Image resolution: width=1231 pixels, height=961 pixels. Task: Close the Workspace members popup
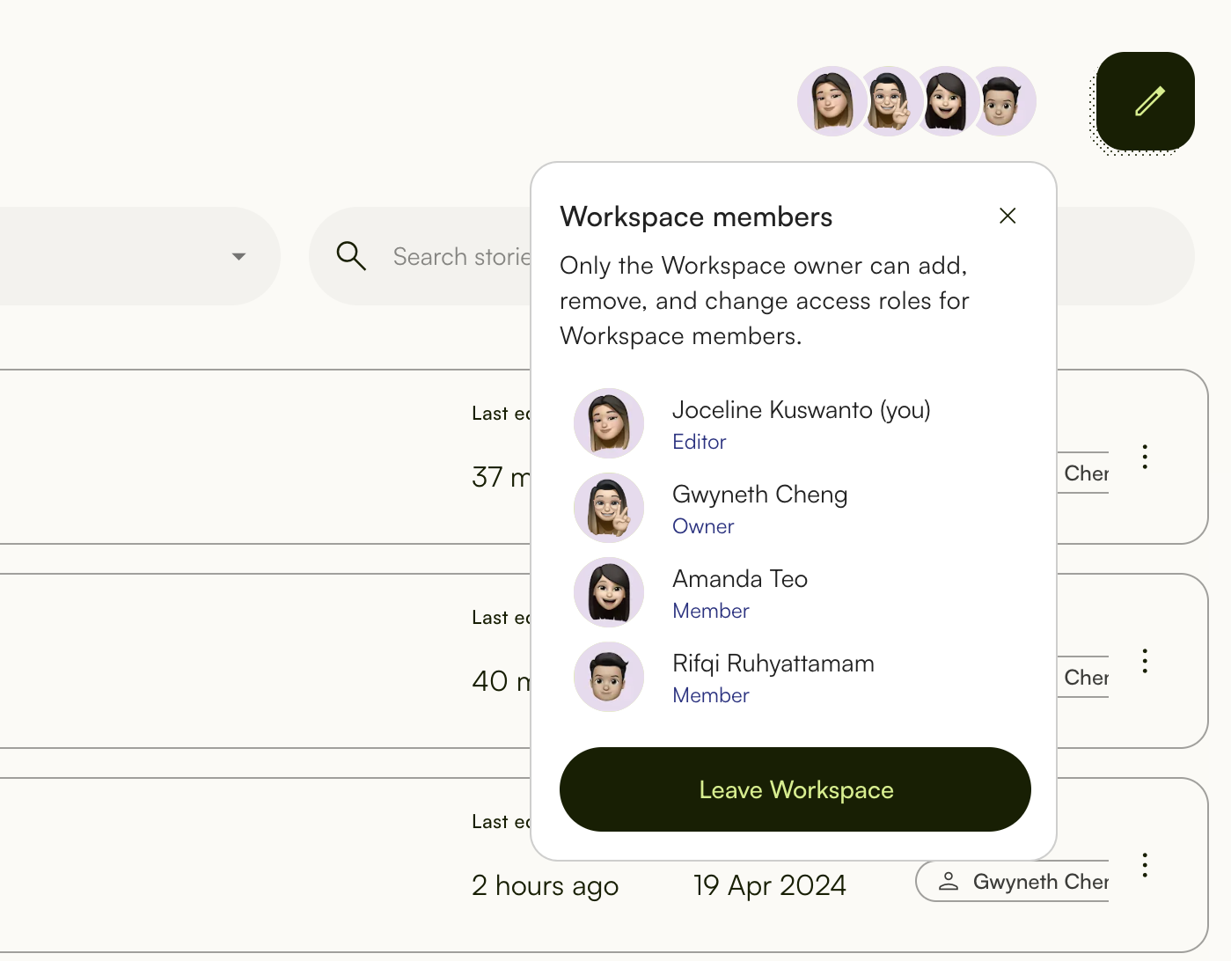(1008, 216)
